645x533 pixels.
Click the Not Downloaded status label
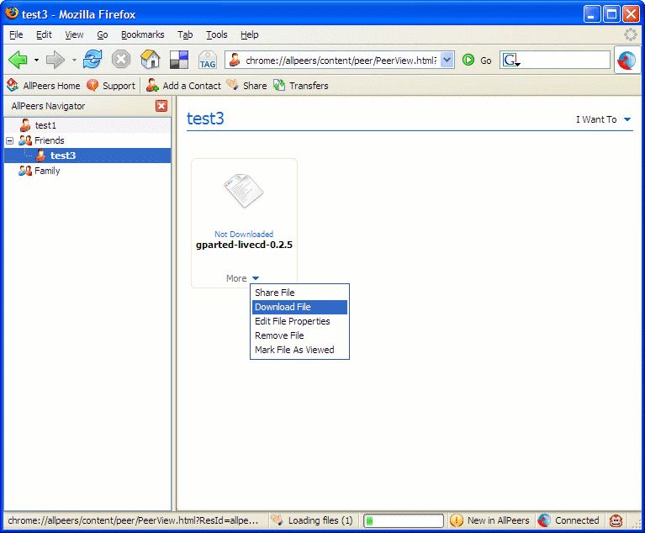coord(244,234)
